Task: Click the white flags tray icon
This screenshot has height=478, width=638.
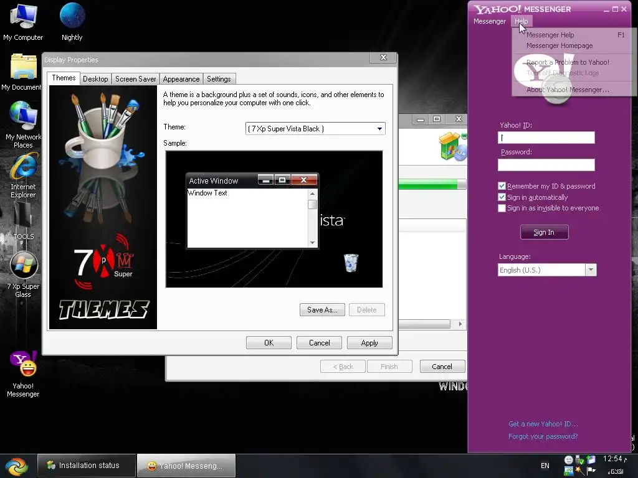Action: pyautogui.click(x=591, y=471)
